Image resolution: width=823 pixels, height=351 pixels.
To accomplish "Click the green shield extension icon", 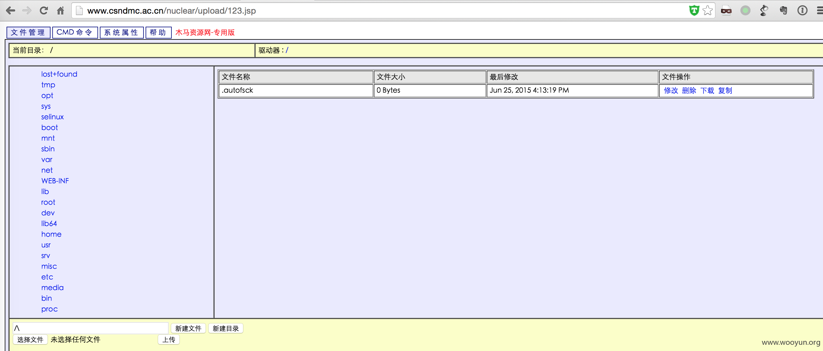I will 694,10.
